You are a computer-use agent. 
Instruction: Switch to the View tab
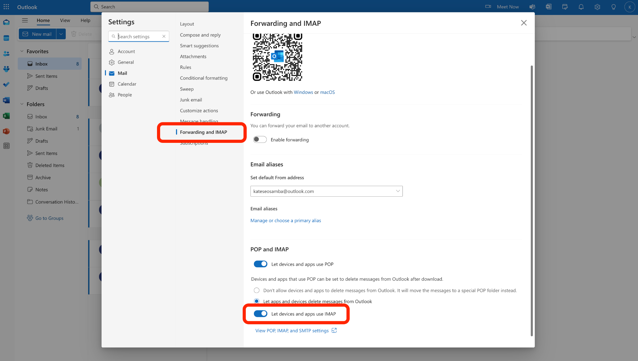[65, 20]
